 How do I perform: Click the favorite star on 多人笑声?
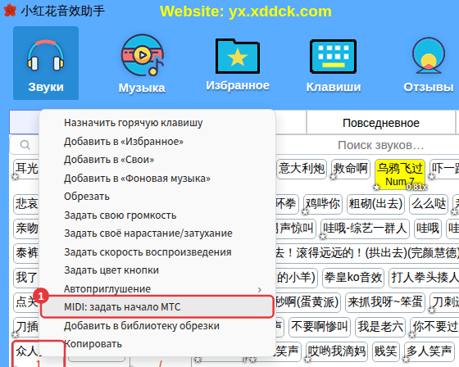[x=406, y=359]
